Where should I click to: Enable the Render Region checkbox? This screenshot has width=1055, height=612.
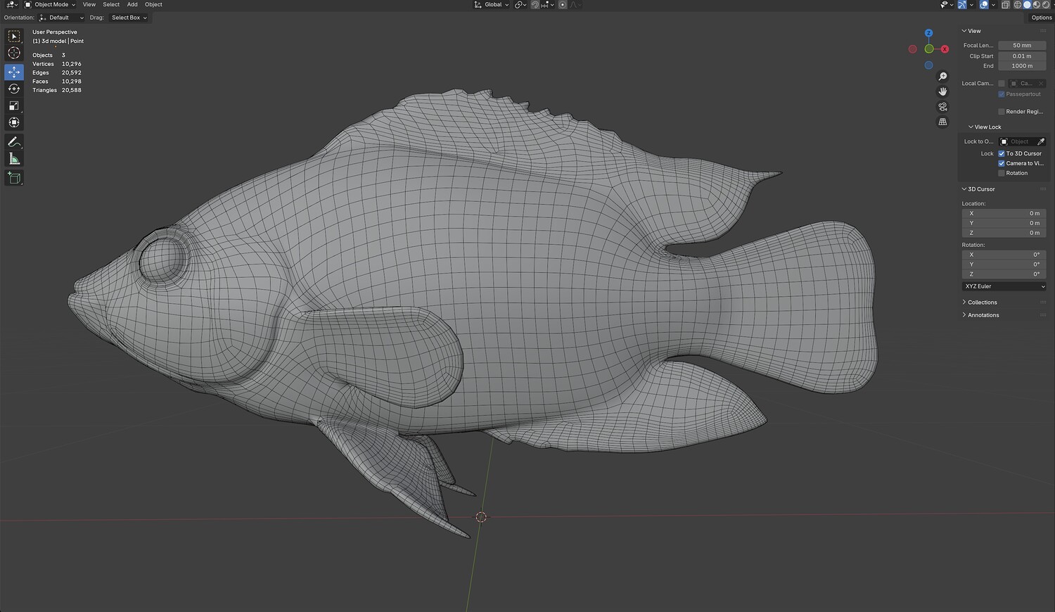pyautogui.click(x=1002, y=112)
